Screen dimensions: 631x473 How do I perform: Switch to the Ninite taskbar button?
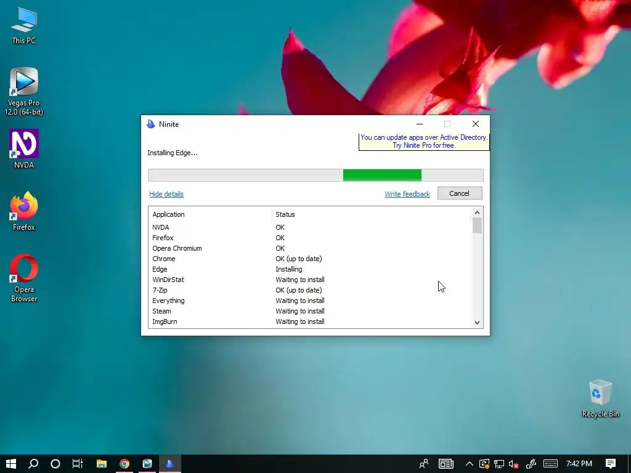pyautogui.click(x=170, y=464)
